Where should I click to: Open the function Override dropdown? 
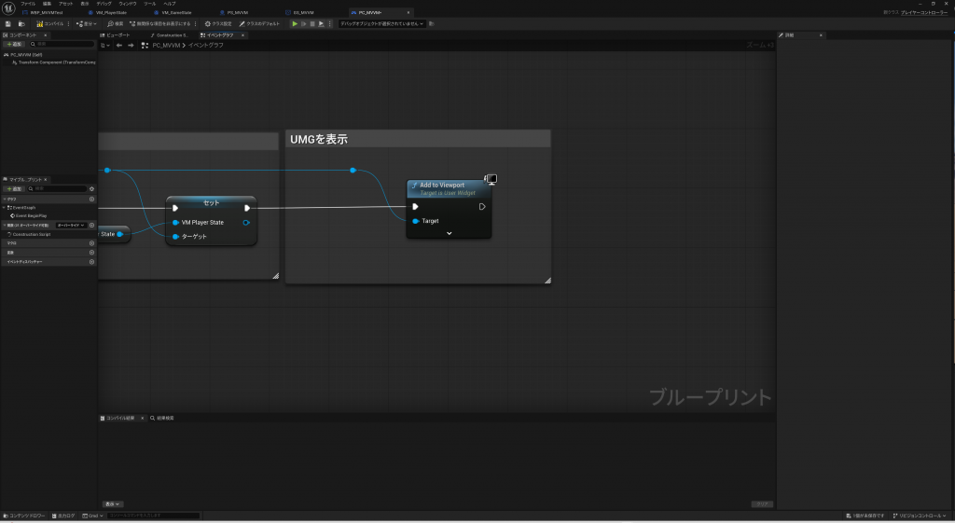pos(71,225)
